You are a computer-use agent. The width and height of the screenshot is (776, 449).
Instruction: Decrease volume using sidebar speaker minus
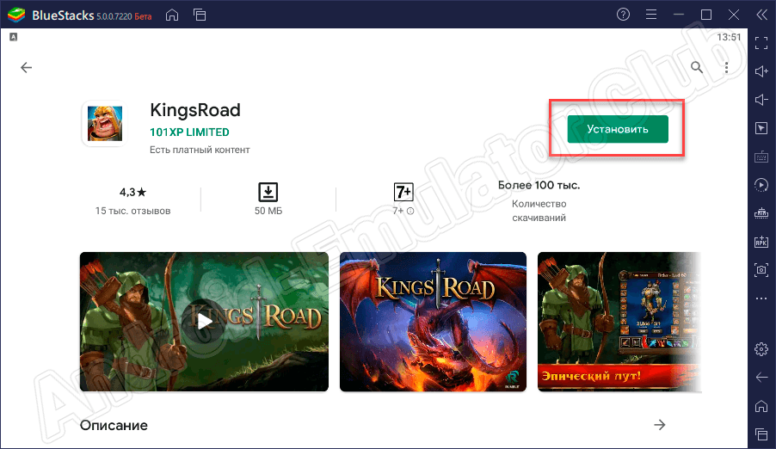tap(761, 100)
